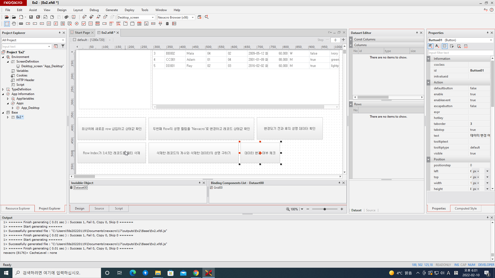Switch to the Script tab
This screenshot has height=278, width=495.
pyautogui.click(x=119, y=208)
